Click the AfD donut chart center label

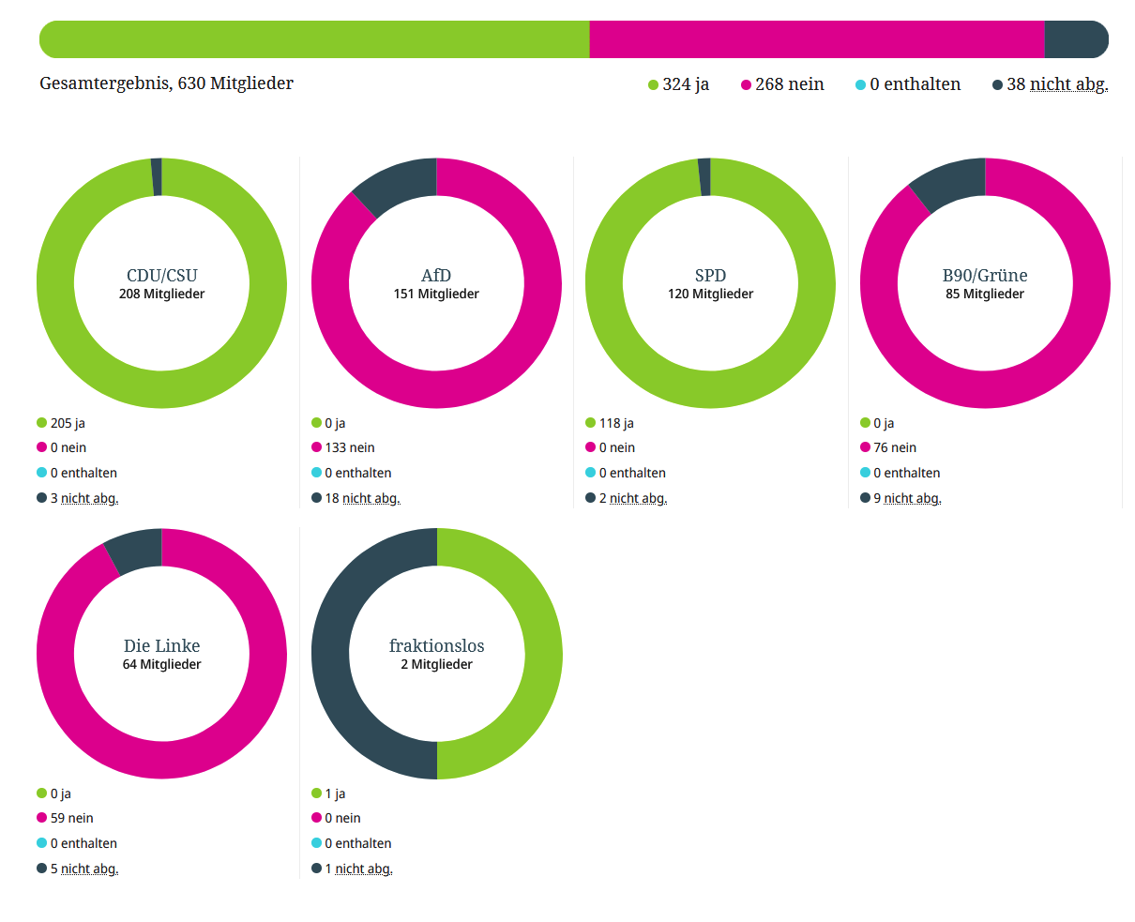(436, 276)
